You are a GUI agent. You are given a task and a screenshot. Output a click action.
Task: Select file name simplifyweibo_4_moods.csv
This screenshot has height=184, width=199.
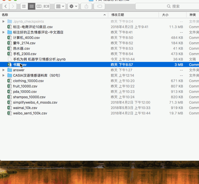tap(35, 102)
